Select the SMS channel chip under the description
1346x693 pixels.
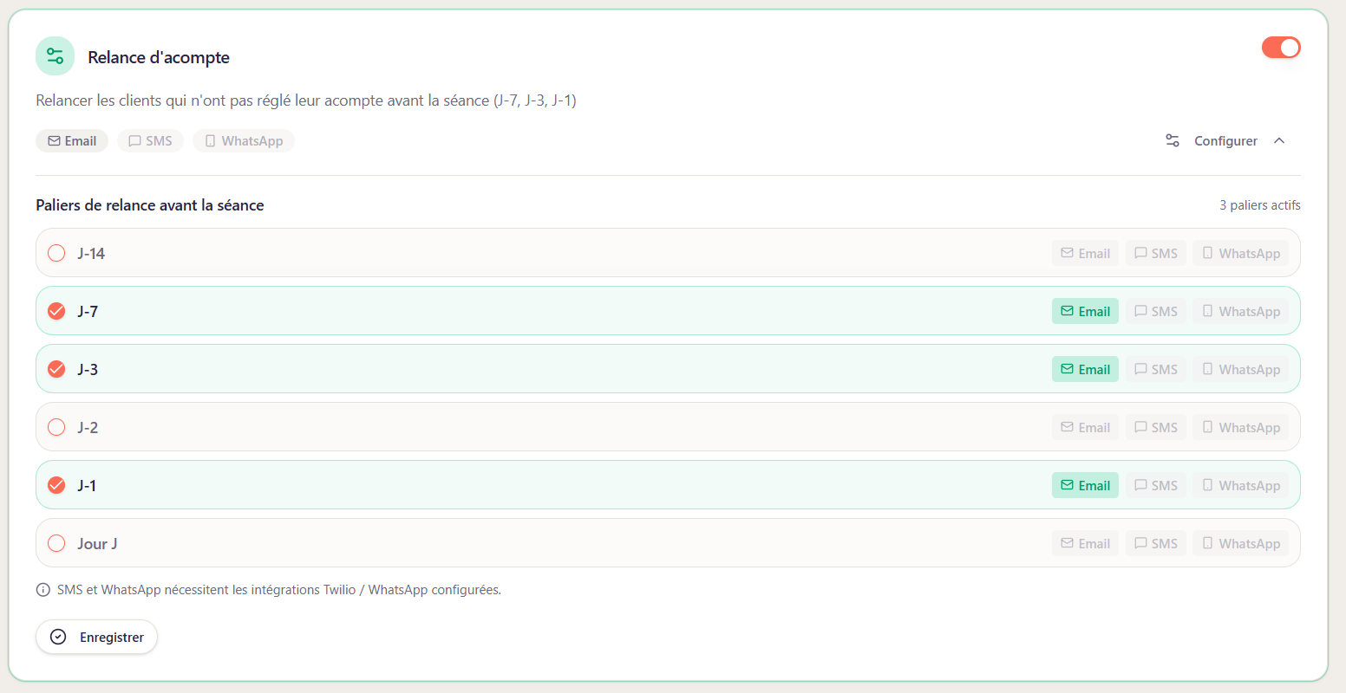point(149,140)
